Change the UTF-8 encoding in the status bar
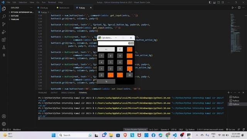Screen dimensions: 247x139 click(x=174, y=130)
